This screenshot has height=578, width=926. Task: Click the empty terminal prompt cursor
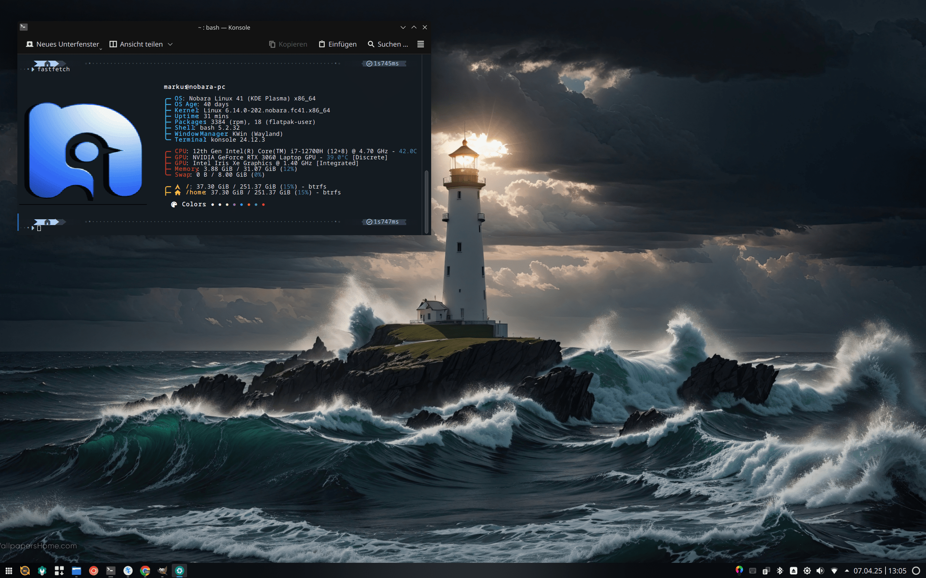(39, 228)
